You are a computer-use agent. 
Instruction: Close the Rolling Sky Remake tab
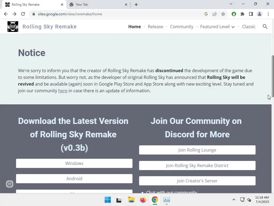62,5
